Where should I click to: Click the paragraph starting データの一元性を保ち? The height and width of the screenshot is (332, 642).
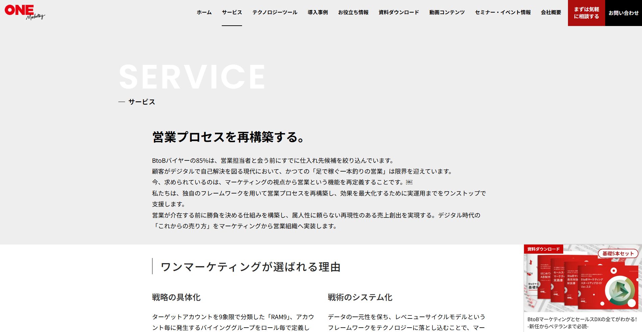407,322
